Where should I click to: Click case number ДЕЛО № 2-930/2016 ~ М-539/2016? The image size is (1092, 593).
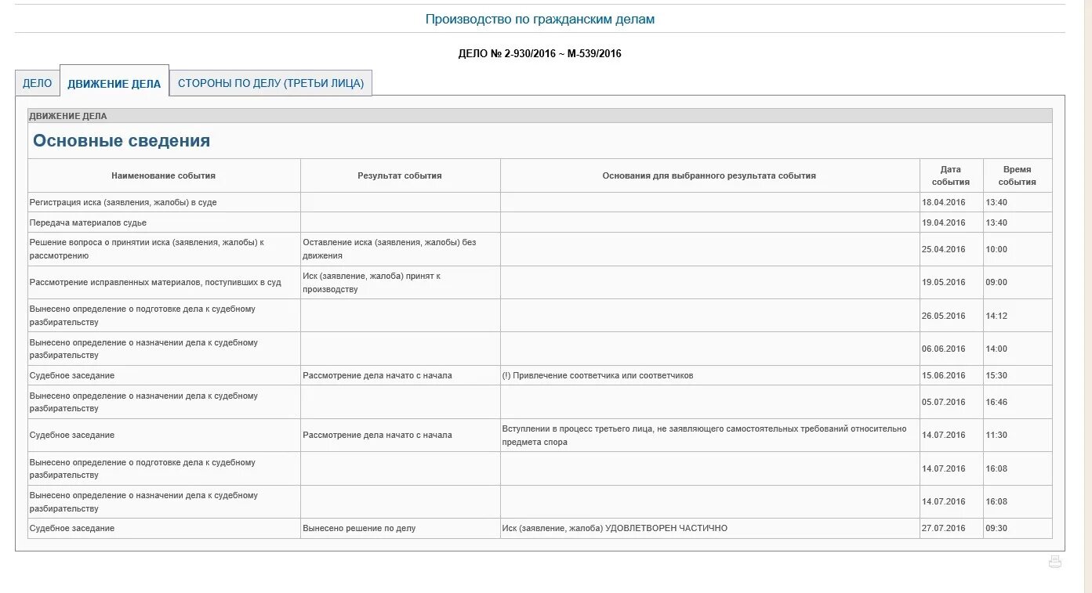tap(540, 53)
